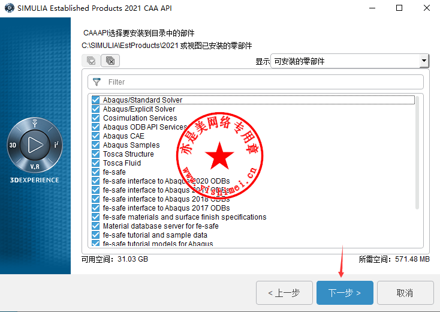The height and width of the screenshot is (312, 440).
Task: Uncheck the Abaqus/Standard Solver checkbox
Action: coord(96,100)
